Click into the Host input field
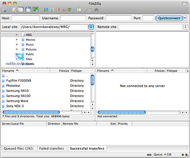 pyautogui.click(x=25, y=18)
